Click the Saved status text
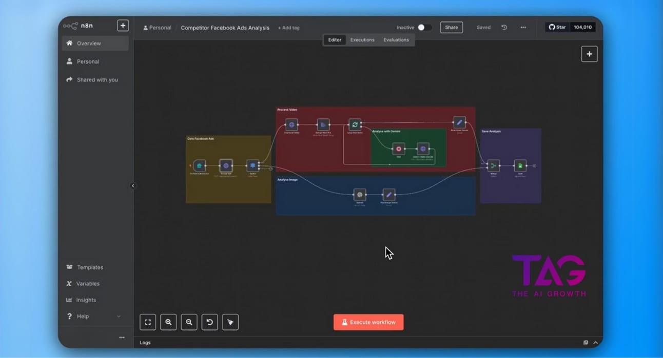Screen dimensions: 663x358 pyautogui.click(x=483, y=28)
